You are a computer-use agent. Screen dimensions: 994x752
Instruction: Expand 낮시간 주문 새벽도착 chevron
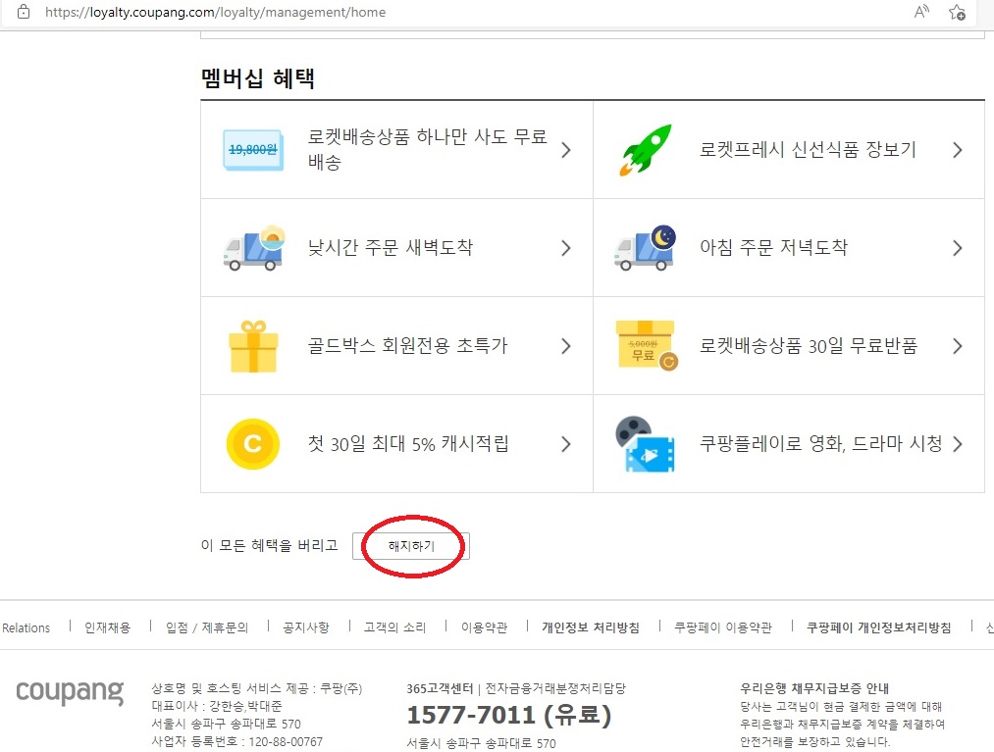point(566,248)
